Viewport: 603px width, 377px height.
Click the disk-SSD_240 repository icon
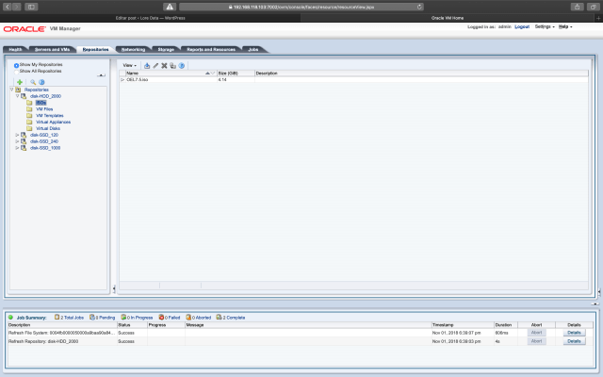point(24,141)
